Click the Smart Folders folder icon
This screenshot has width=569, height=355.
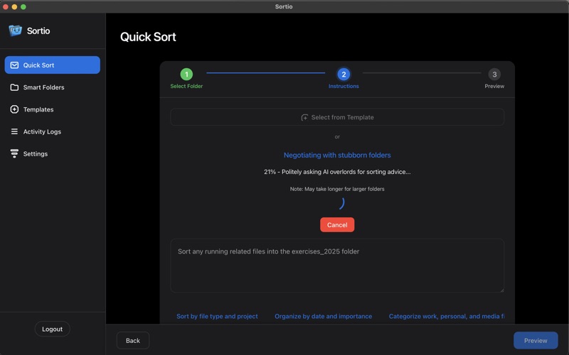tap(14, 87)
